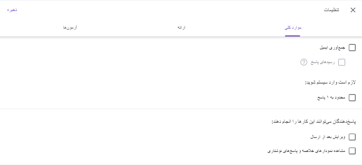Tick the رسیدهای پاسخ checkbox square
Viewport: 362px width, 165px height.
tap(342, 62)
